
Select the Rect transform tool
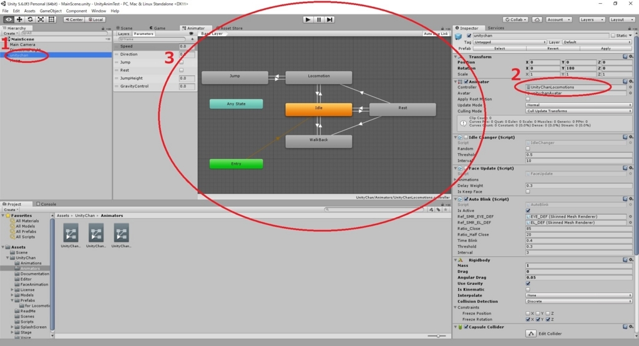tap(51, 19)
